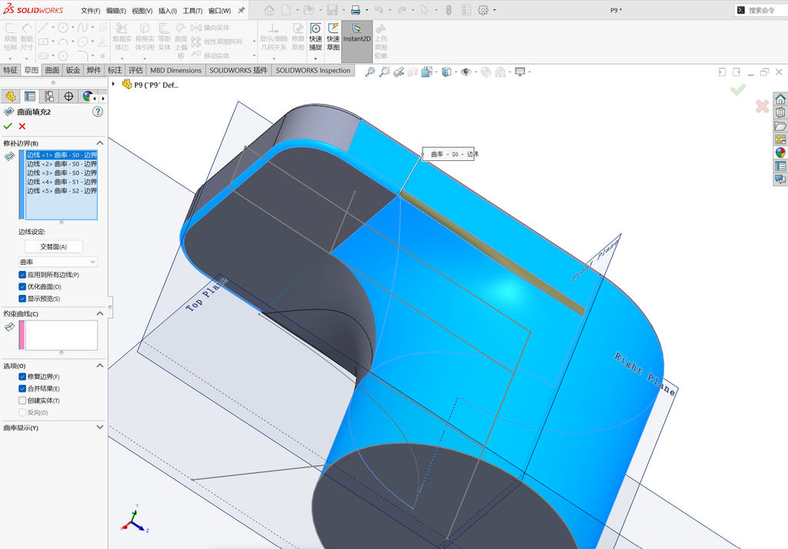Open SOLIDWORKS Forum chat icon in task pane
Screen dimensions: 788x549
point(780,179)
